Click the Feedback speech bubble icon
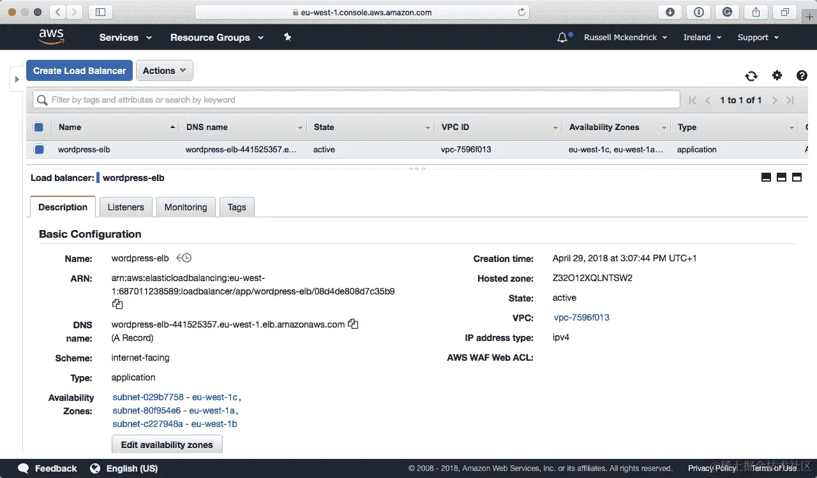Screen dimensions: 817x478 click(23, 468)
